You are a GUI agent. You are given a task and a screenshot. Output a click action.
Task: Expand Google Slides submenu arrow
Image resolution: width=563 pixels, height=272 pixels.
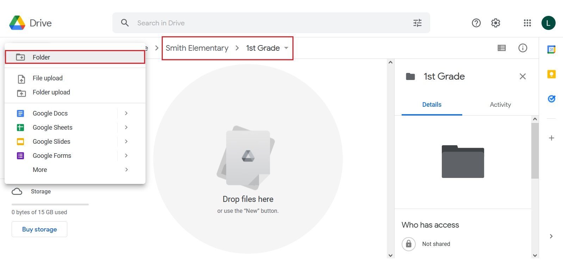(126, 141)
